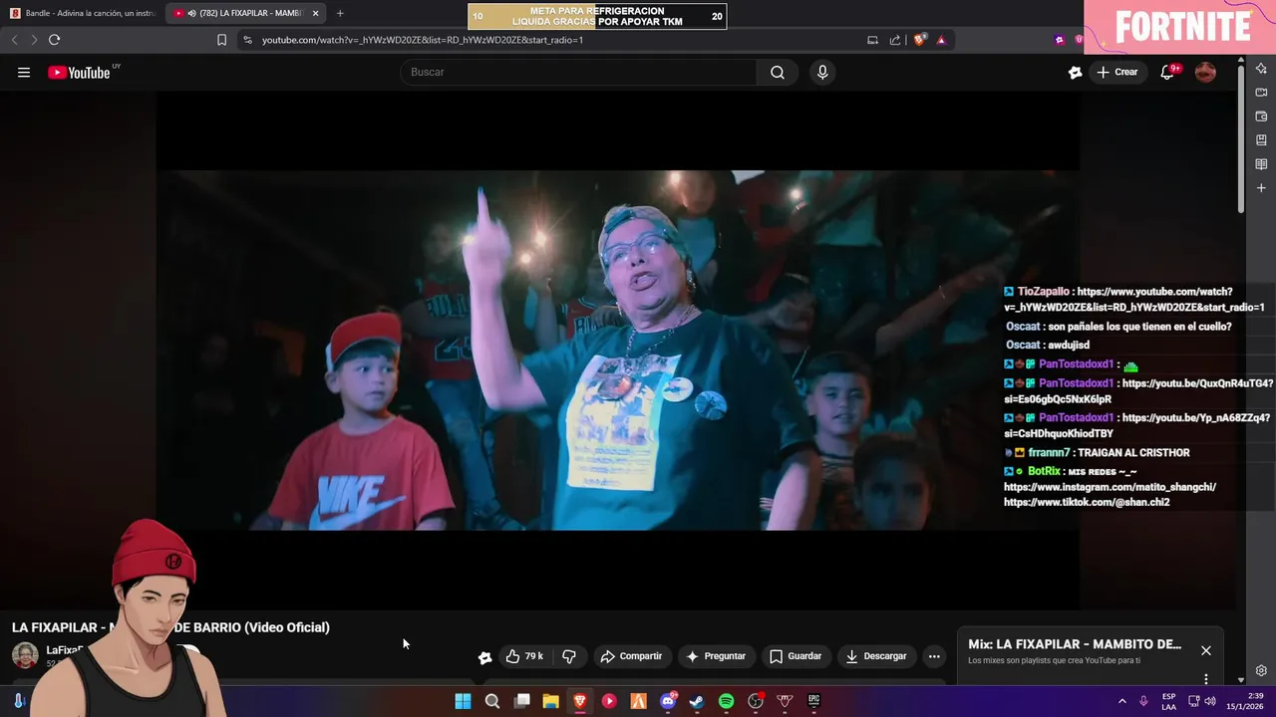View site information icon
Viewport: 1276px width, 717px height.
[247, 40]
